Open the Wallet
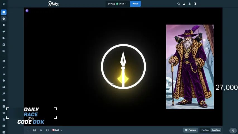The width and height of the screenshot is (238, 134). point(135,4)
